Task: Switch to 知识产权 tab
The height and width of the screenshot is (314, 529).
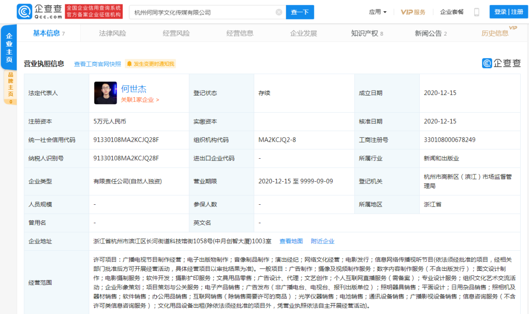Action: click(367, 33)
